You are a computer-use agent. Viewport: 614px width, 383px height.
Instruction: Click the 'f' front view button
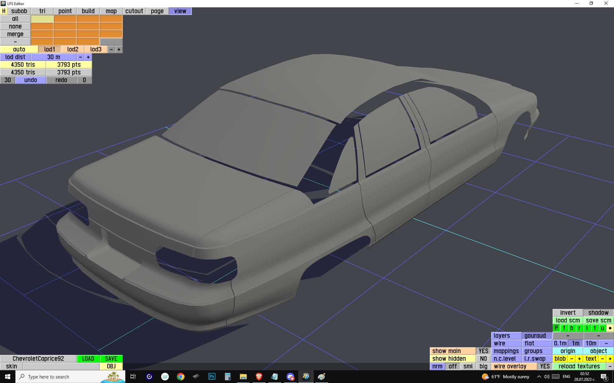point(564,328)
